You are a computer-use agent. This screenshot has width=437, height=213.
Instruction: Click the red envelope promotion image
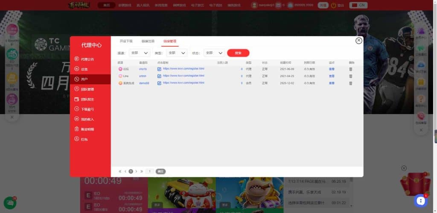pyautogui.click(x=415, y=184)
